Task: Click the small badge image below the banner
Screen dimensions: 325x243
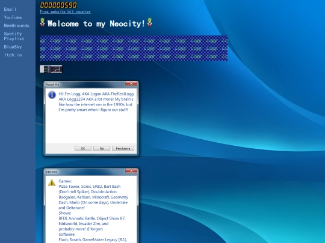Action: (51, 69)
